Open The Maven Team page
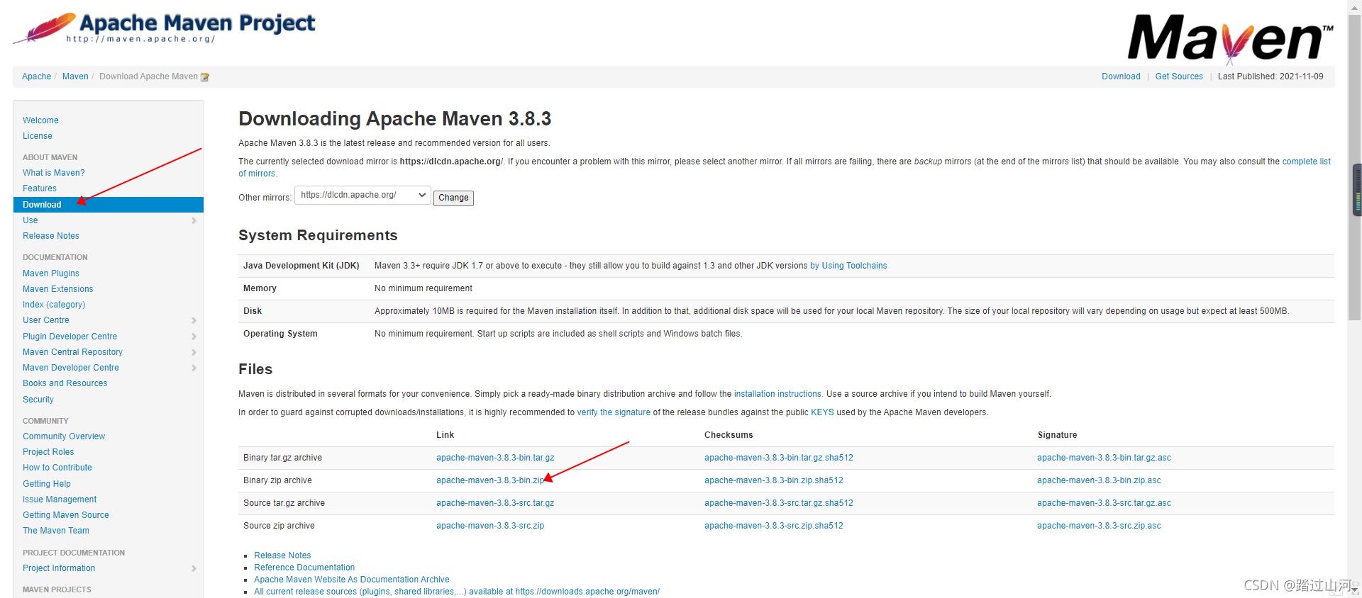 [x=56, y=531]
